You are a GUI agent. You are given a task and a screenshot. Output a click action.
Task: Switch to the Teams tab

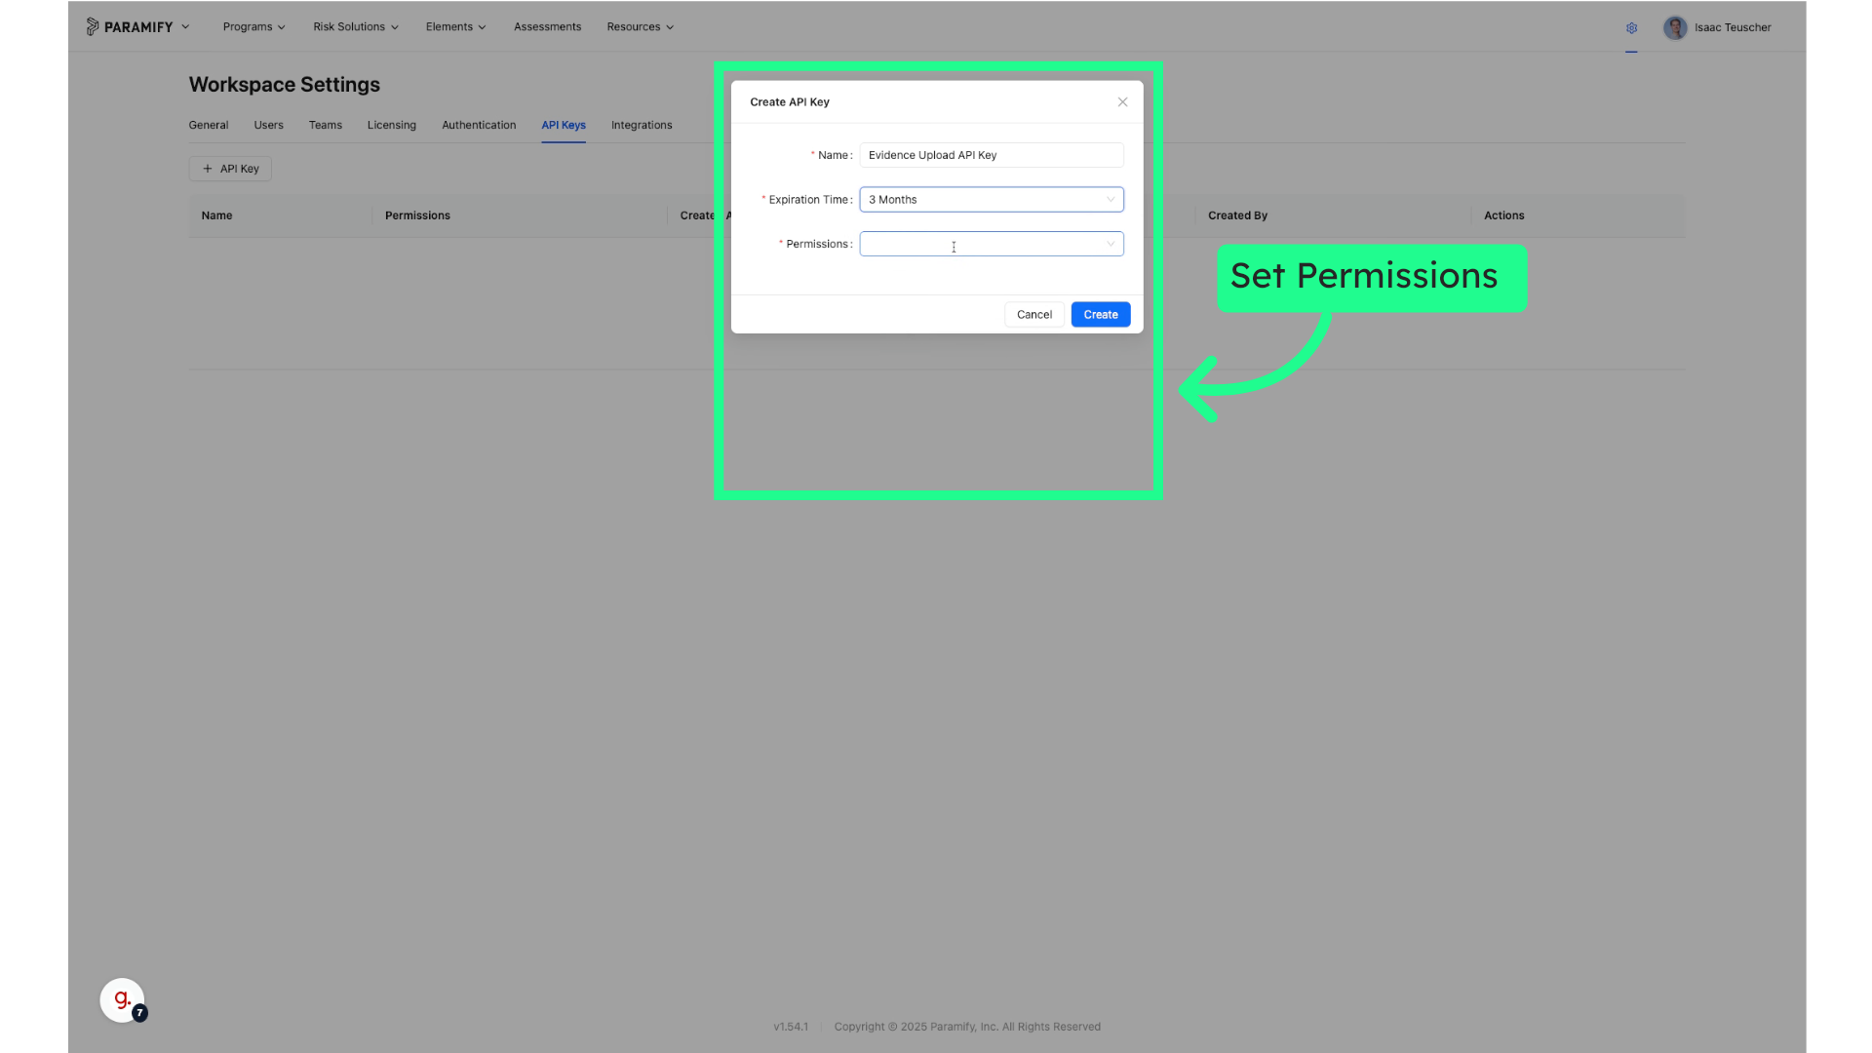pos(325,125)
